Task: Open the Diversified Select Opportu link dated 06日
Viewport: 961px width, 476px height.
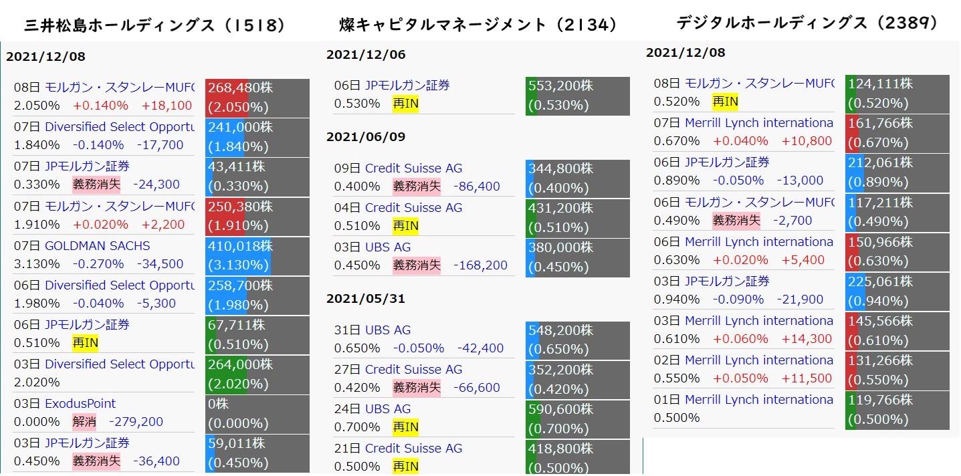Action: (x=120, y=285)
